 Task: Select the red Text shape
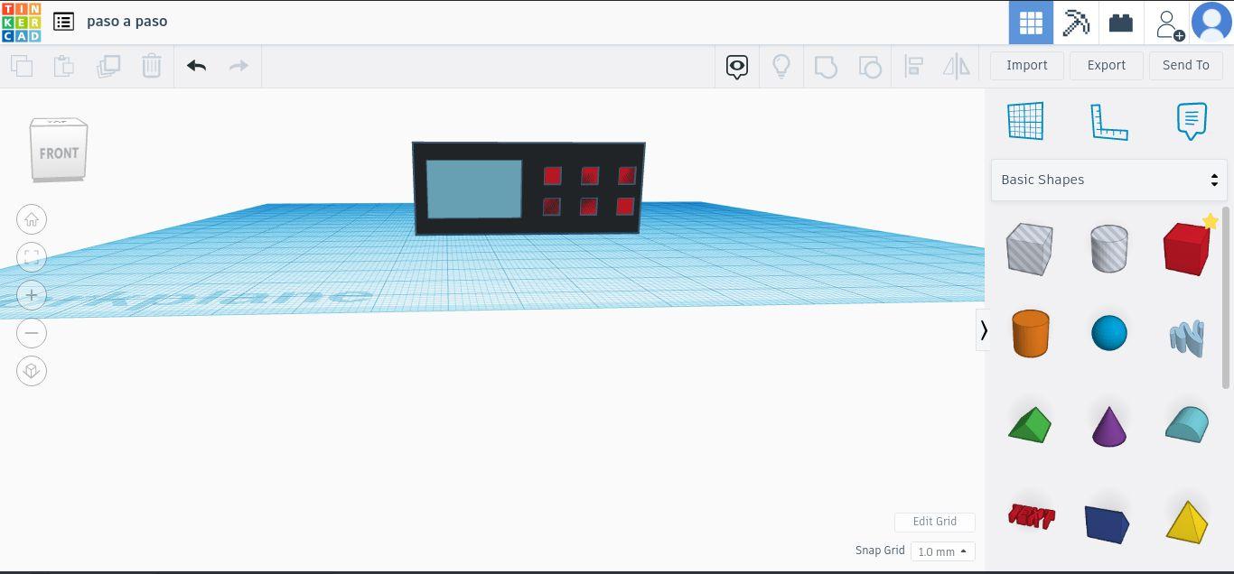pos(1031,516)
